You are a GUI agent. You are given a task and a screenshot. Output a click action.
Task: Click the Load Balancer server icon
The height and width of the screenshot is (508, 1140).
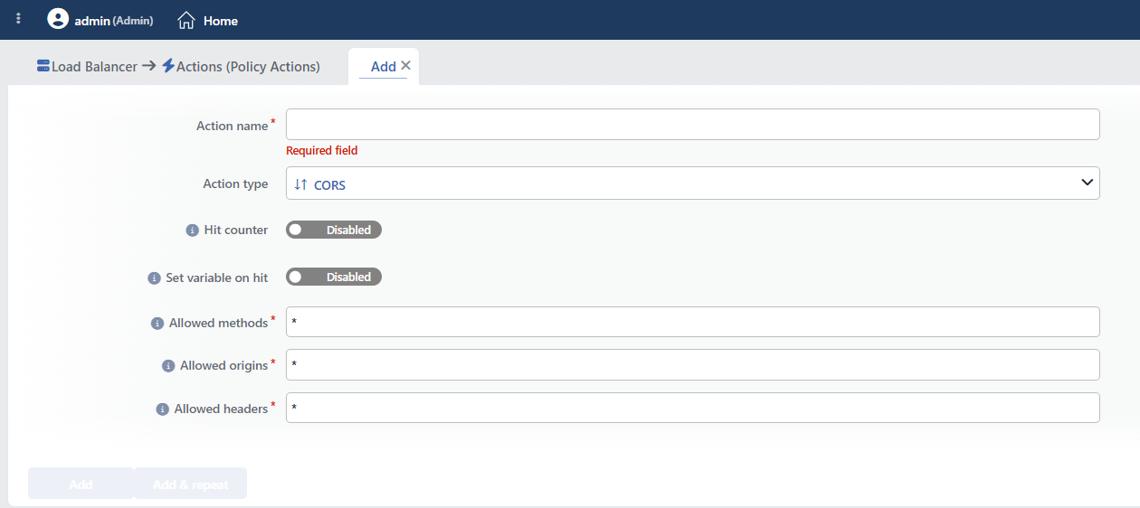43,66
